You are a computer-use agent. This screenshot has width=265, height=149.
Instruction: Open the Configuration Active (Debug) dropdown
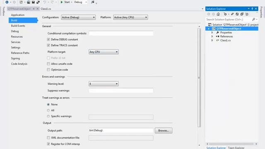pyautogui.click(x=78, y=17)
